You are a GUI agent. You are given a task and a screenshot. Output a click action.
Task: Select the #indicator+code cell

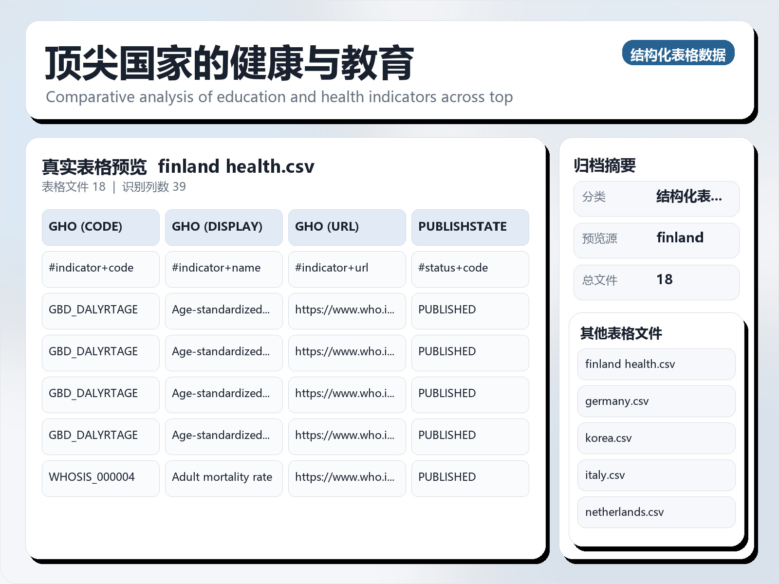100,269
